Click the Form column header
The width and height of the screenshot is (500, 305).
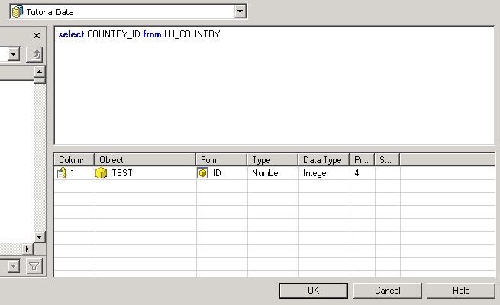click(221, 160)
